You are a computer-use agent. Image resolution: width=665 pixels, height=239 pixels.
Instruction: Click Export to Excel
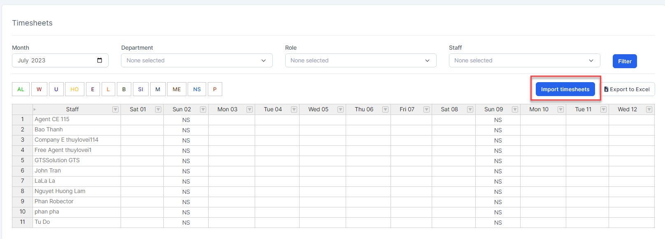pyautogui.click(x=627, y=89)
